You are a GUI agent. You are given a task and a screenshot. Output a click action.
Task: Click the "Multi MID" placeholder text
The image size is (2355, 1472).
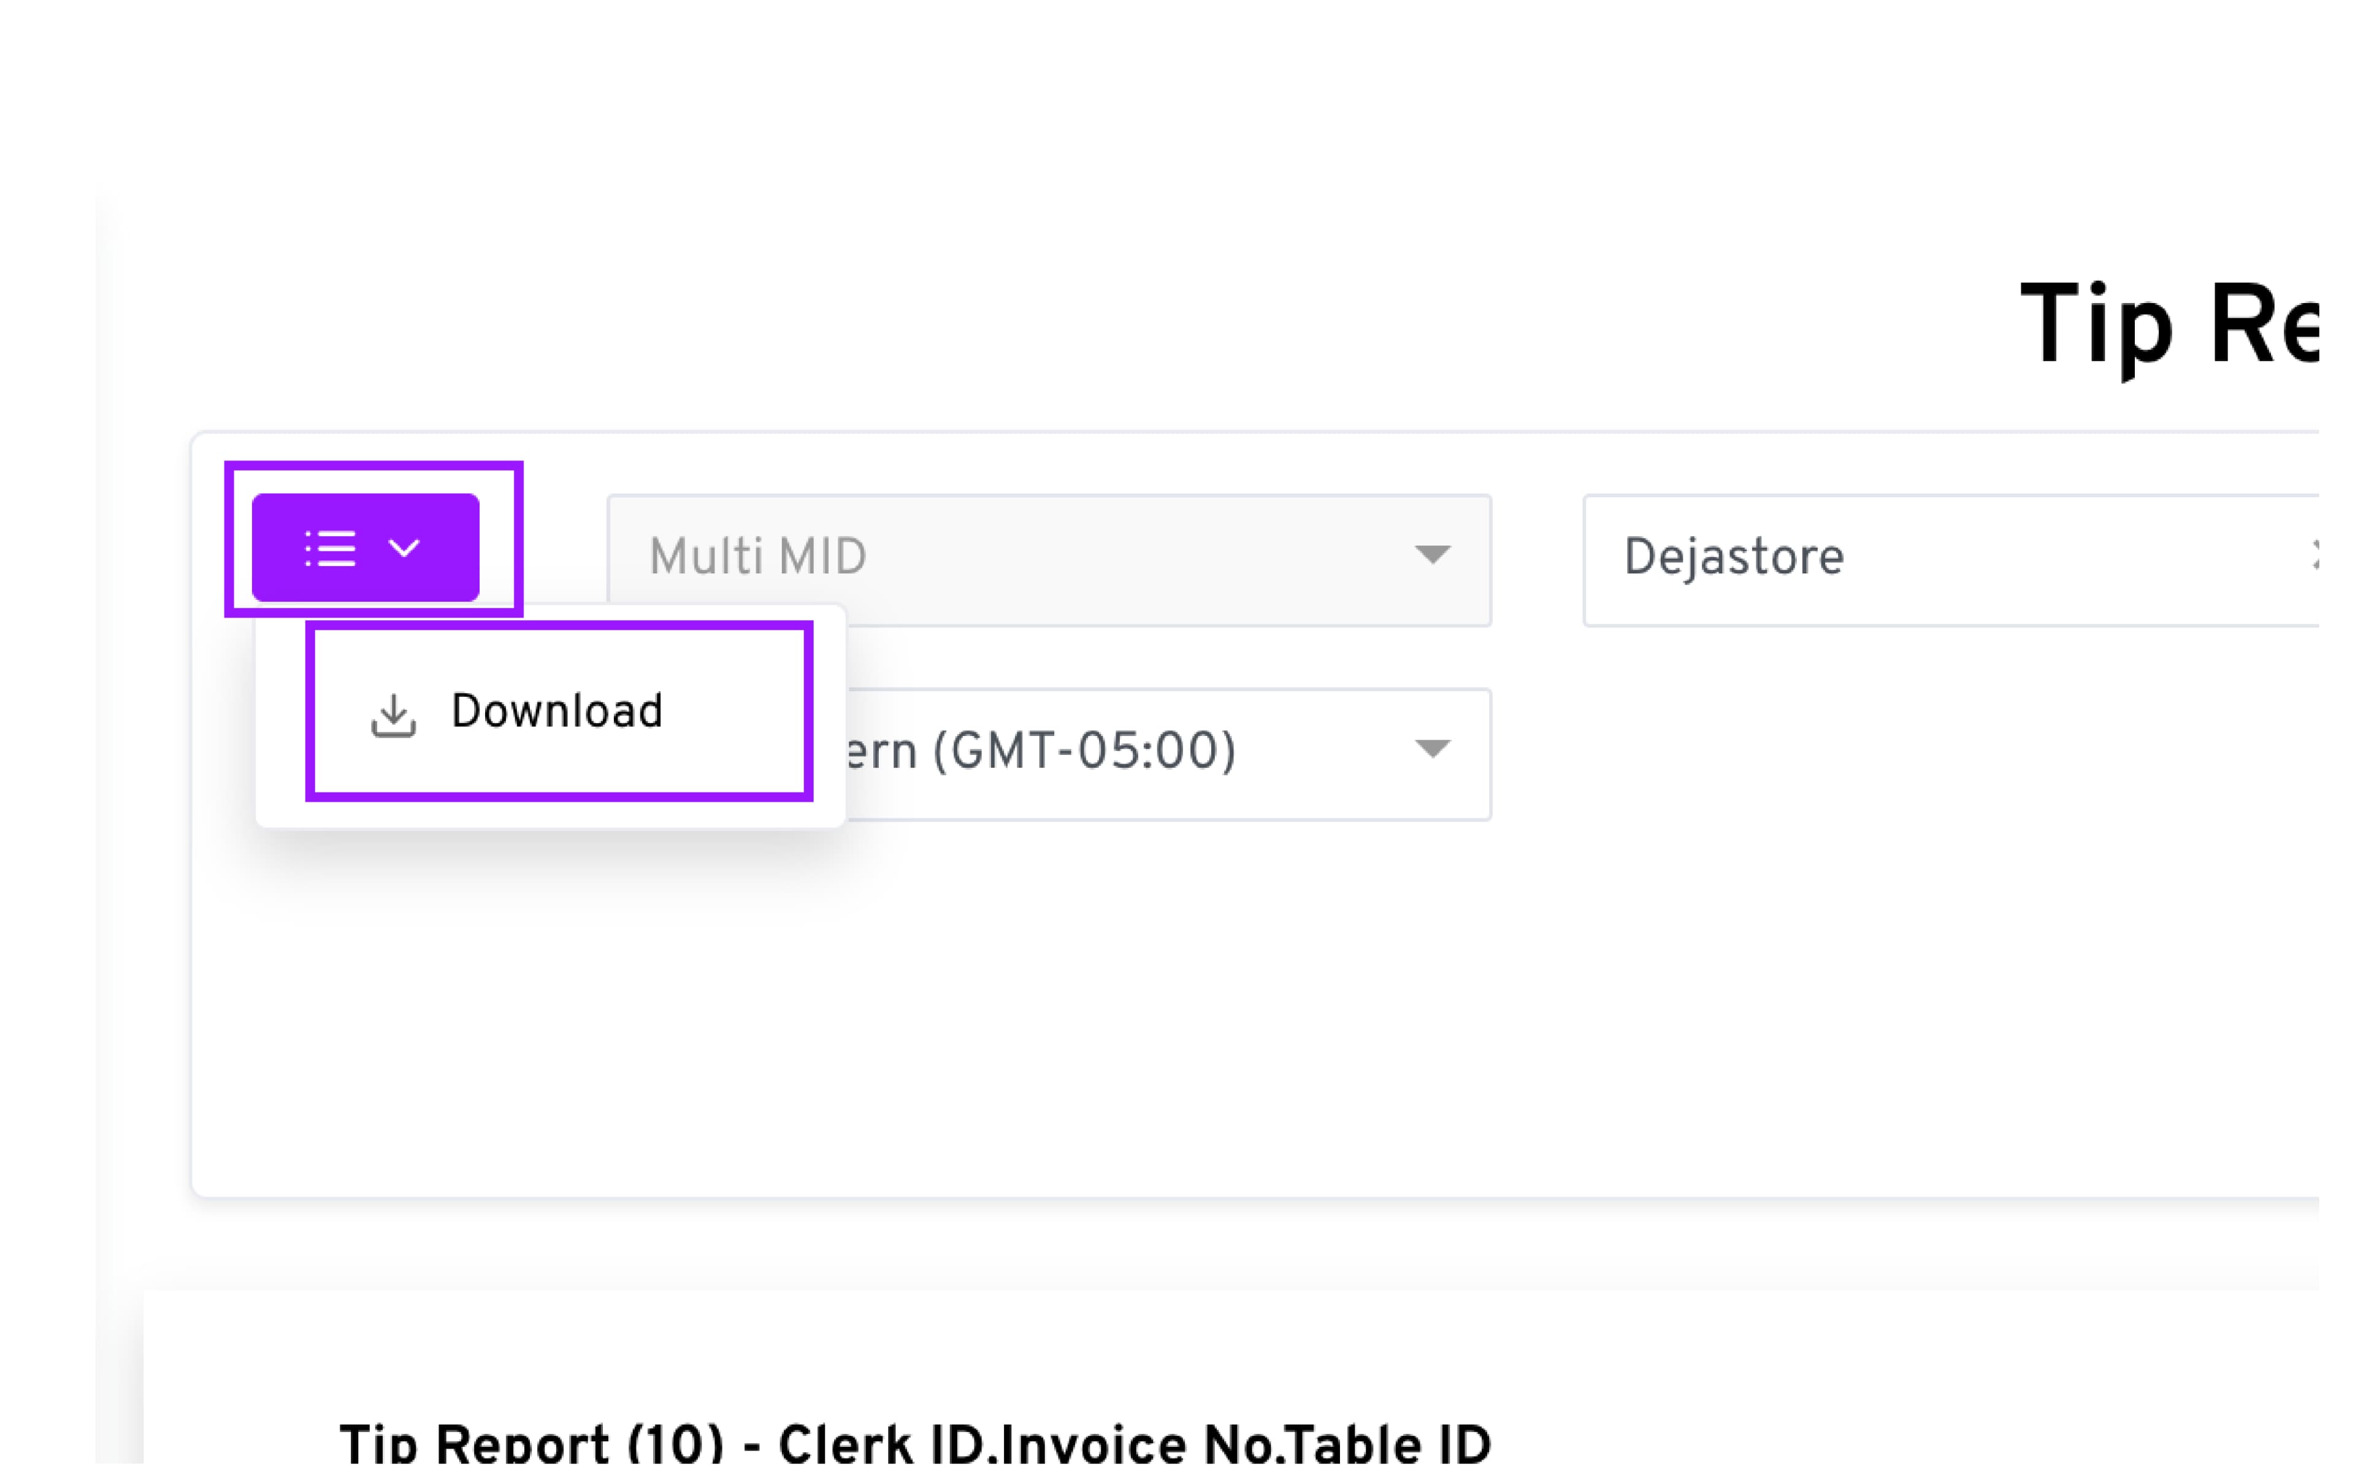(x=757, y=557)
